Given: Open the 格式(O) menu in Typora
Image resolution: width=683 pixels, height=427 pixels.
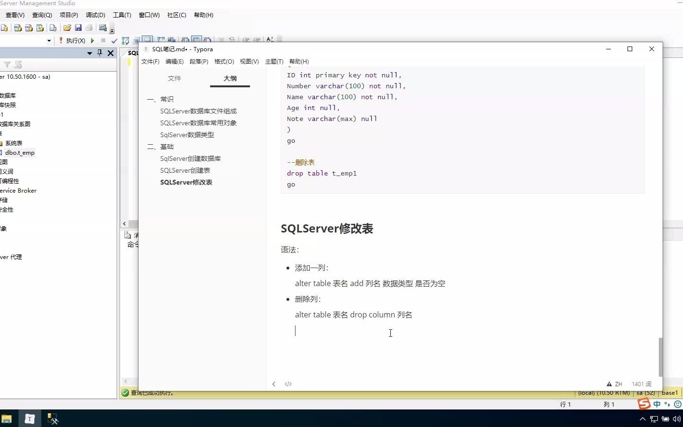Looking at the screenshot, I should point(224,62).
